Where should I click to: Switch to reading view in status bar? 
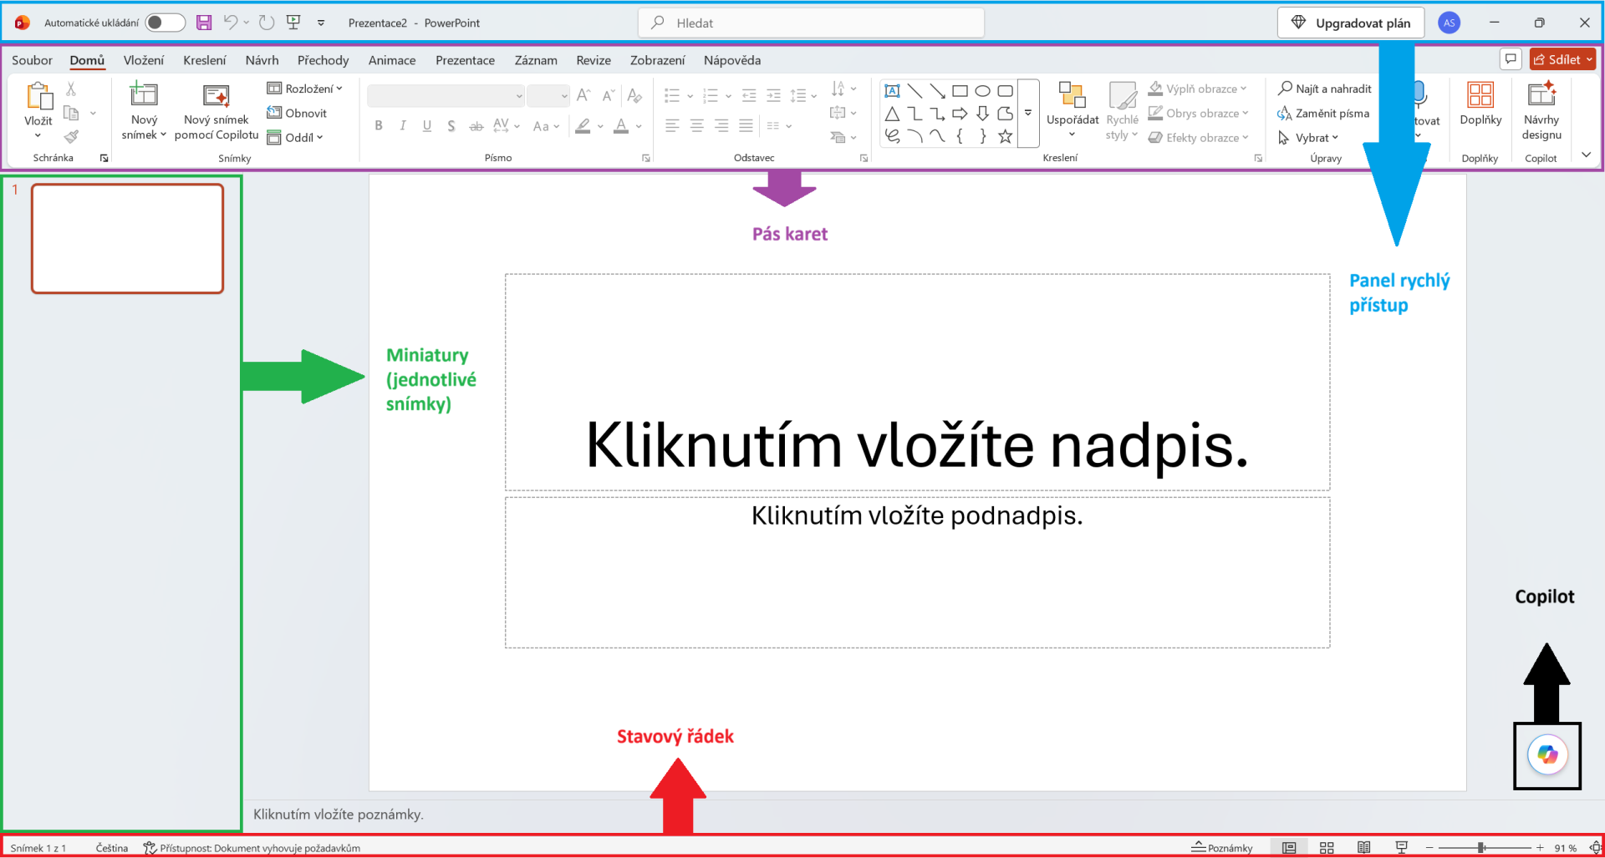coord(1363,847)
